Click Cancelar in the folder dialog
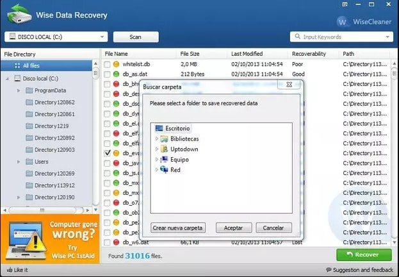The width and height of the screenshot is (399, 277). 274,228
